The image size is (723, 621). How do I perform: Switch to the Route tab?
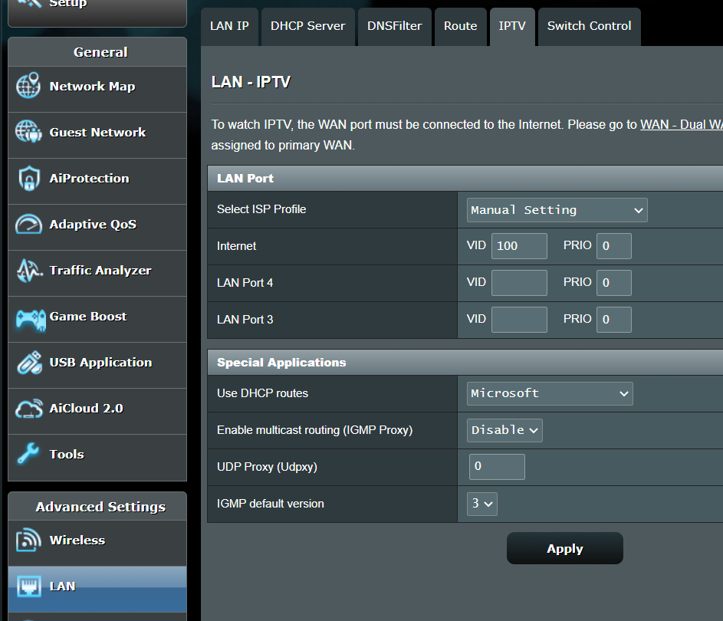pos(461,26)
